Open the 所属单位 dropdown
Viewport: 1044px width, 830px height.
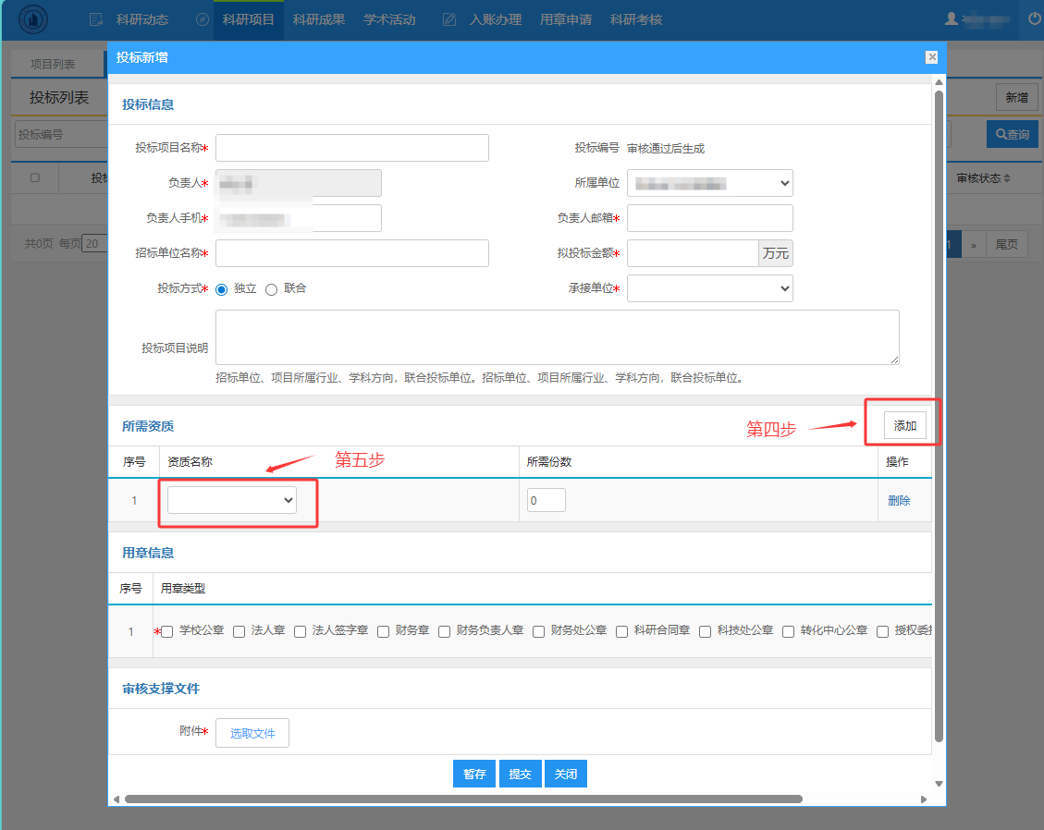(x=709, y=183)
